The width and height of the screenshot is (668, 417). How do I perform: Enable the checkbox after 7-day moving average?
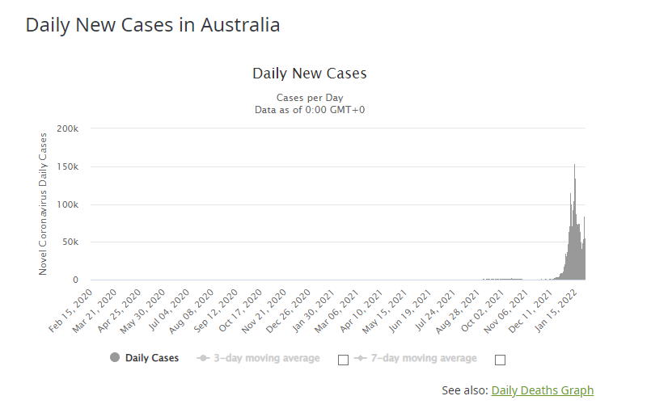(500, 360)
